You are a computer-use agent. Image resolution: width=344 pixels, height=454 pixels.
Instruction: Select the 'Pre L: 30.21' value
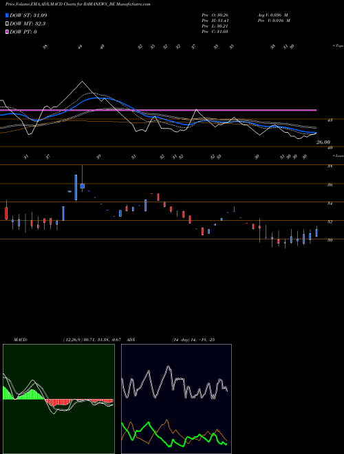215,26
